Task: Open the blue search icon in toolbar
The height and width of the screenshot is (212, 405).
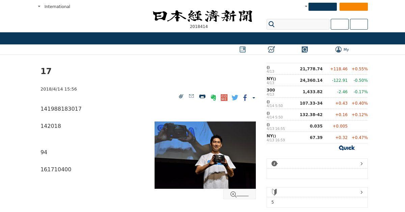Action: [305, 49]
